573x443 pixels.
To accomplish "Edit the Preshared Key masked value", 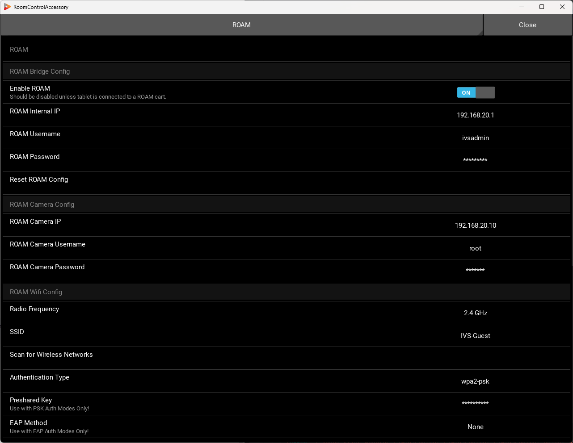I will pyautogui.click(x=475, y=404).
